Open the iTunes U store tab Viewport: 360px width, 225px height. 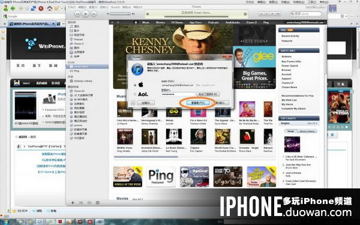click(251, 22)
